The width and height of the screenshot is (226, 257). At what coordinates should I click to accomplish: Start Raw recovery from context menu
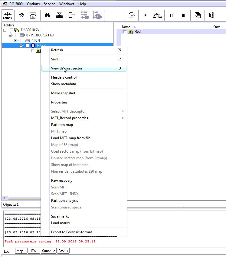84,181
